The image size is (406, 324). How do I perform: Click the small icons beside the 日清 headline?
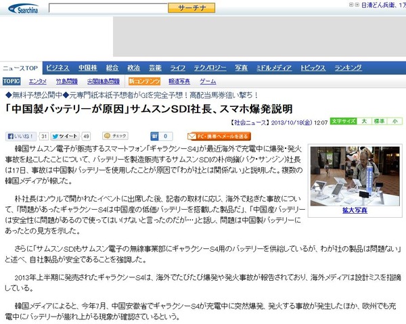[354, 5]
